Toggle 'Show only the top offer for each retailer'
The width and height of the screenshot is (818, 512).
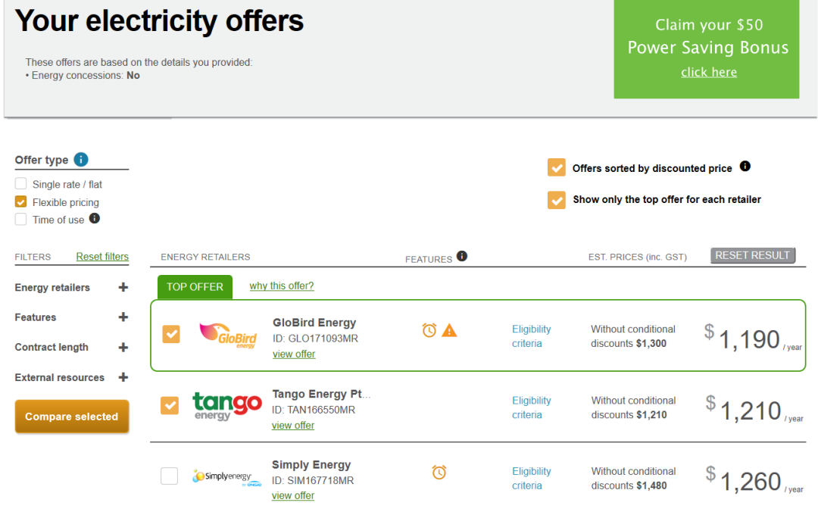(x=556, y=199)
